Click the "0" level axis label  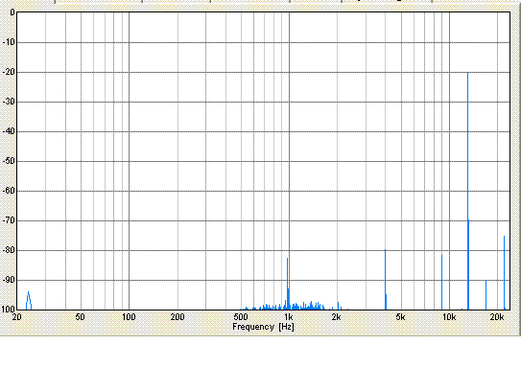[x=12, y=12]
